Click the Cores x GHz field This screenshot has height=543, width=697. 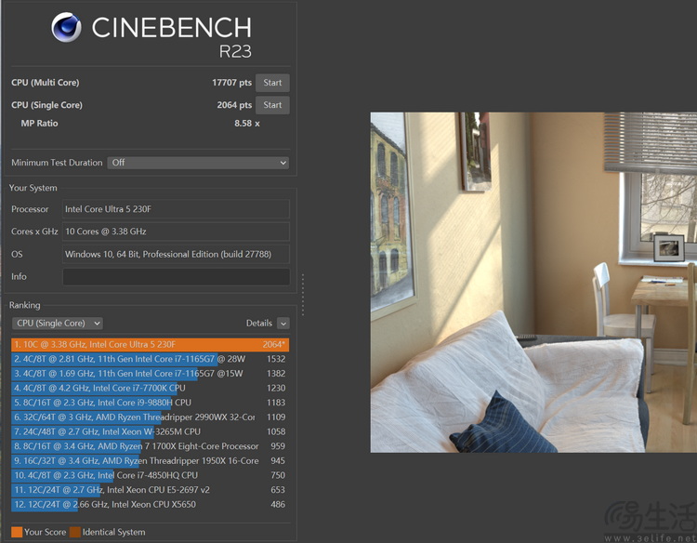click(176, 232)
